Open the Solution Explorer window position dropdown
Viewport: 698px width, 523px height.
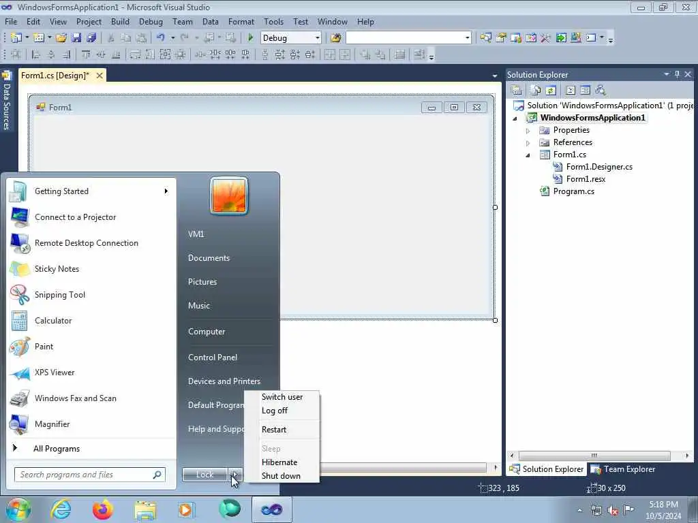click(667, 74)
